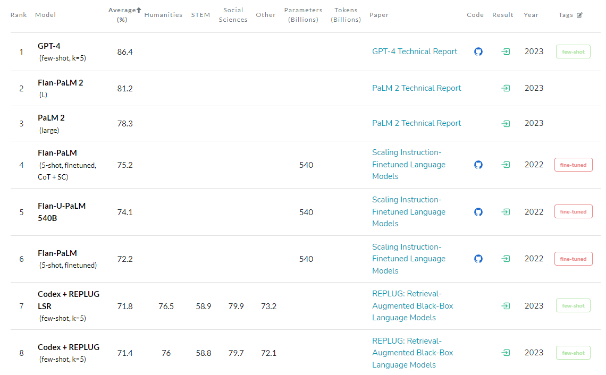Click result icon in the 75.2 average row
Image resolution: width=606 pixels, height=375 pixels.
(x=506, y=165)
